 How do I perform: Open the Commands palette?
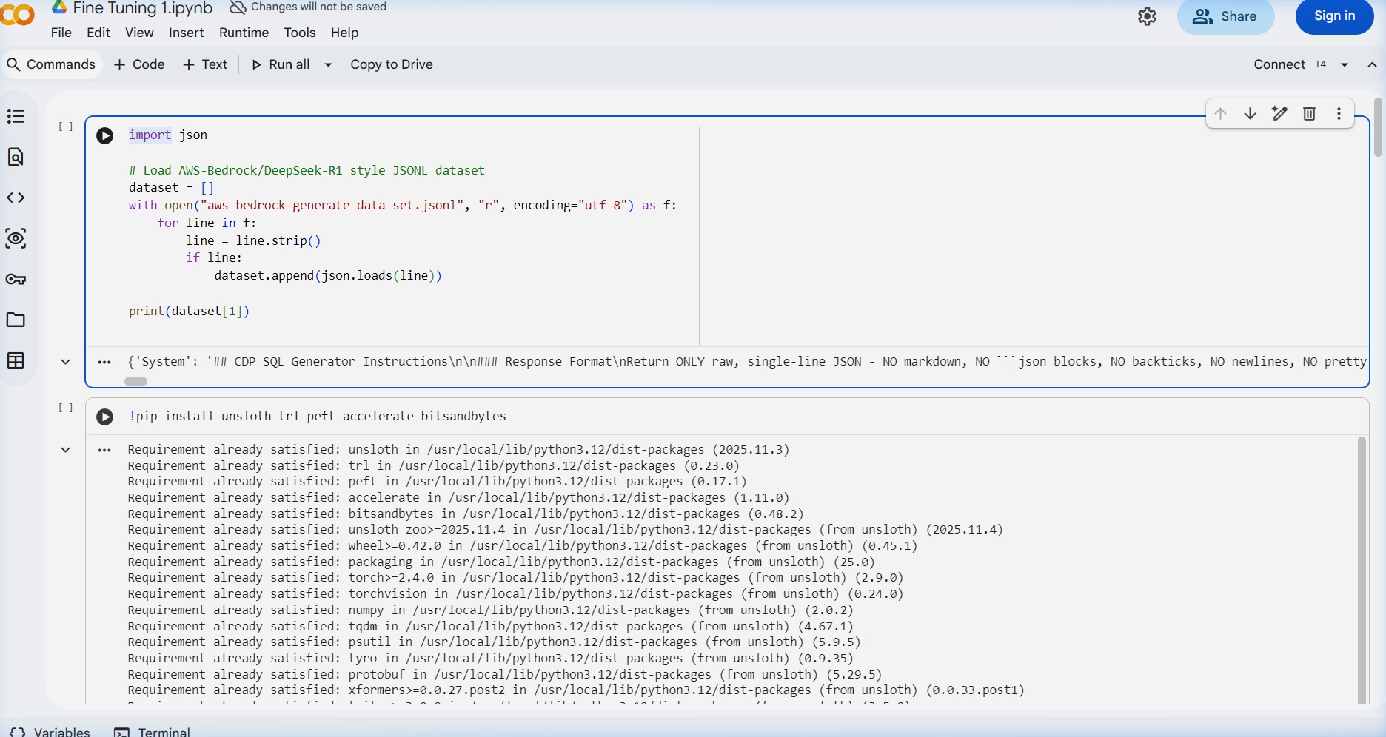[51, 64]
